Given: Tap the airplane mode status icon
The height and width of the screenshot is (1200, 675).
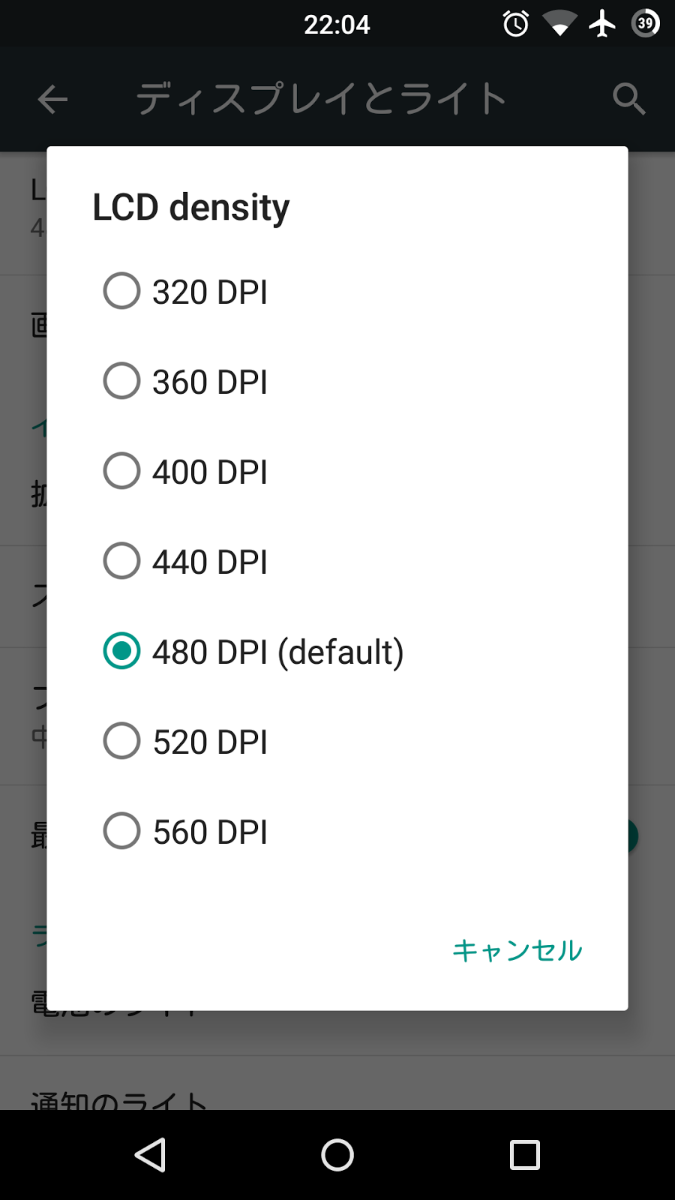Looking at the screenshot, I should click(602, 24).
